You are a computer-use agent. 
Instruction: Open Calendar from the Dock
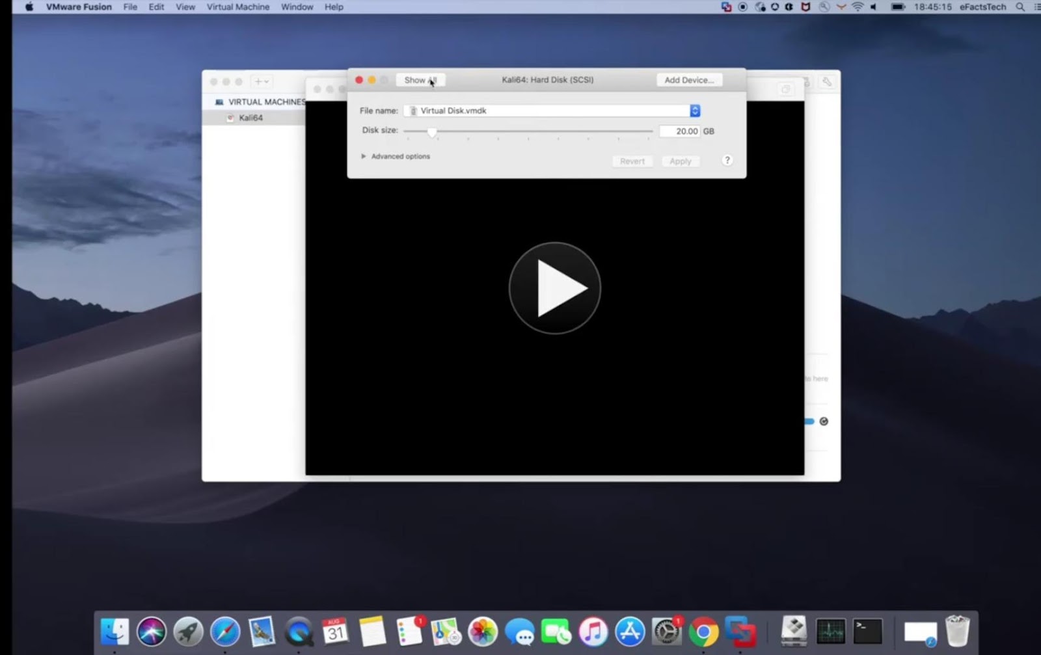coord(335,632)
